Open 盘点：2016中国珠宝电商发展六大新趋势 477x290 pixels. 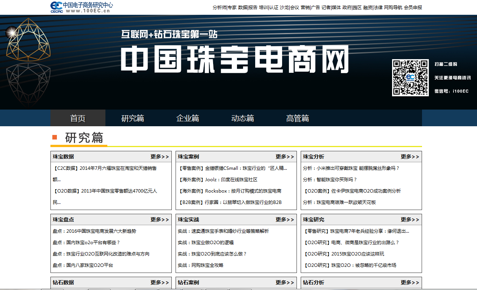pos(94,231)
